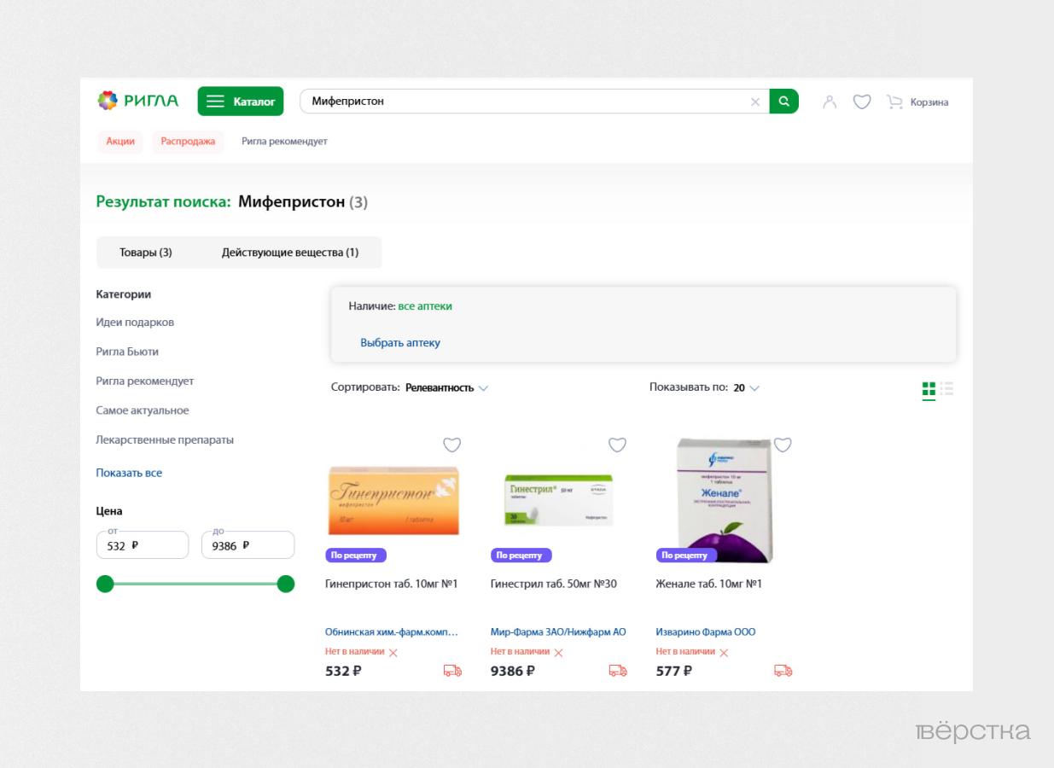Image resolution: width=1054 pixels, height=768 pixels.
Task: Open the Распродажа tag
Action: point(188,142)
